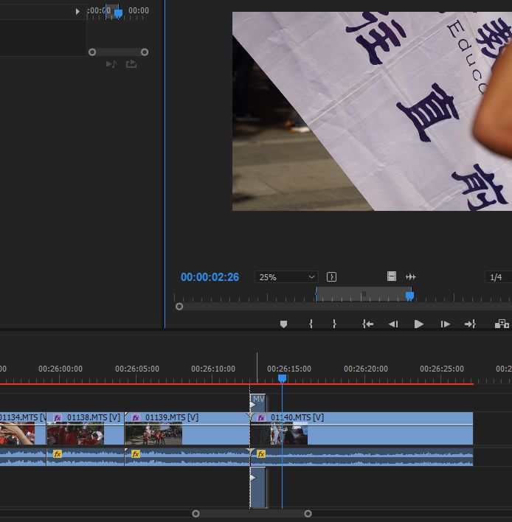Click yellow fx badge on audio under 01139.MTS
The height and width of the screenshot is (522, 512).
click(x=136, y=453)
